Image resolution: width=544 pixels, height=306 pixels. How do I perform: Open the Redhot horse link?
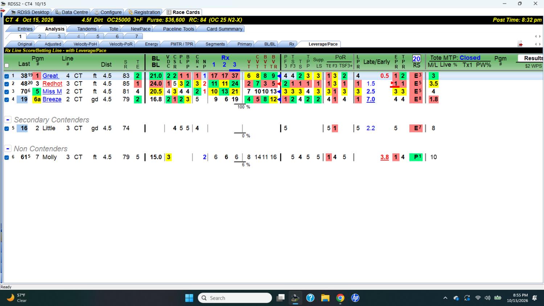click(52, 84)
